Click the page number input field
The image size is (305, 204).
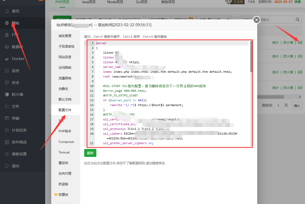(278, 106)
